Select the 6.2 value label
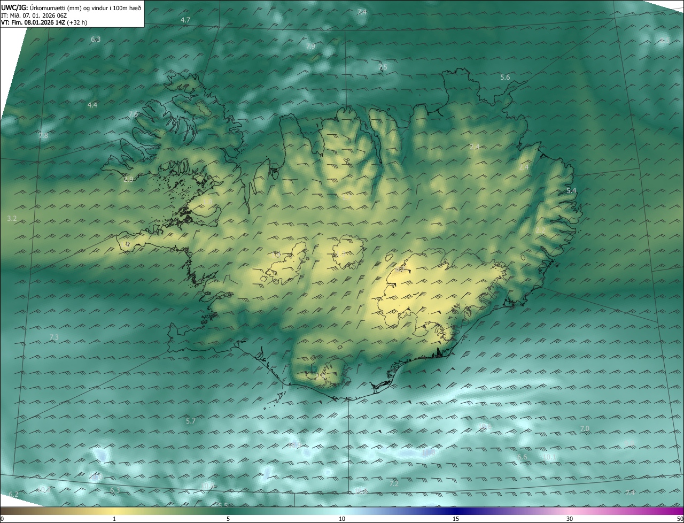684x523 pixels. click(x=14, y=494)
